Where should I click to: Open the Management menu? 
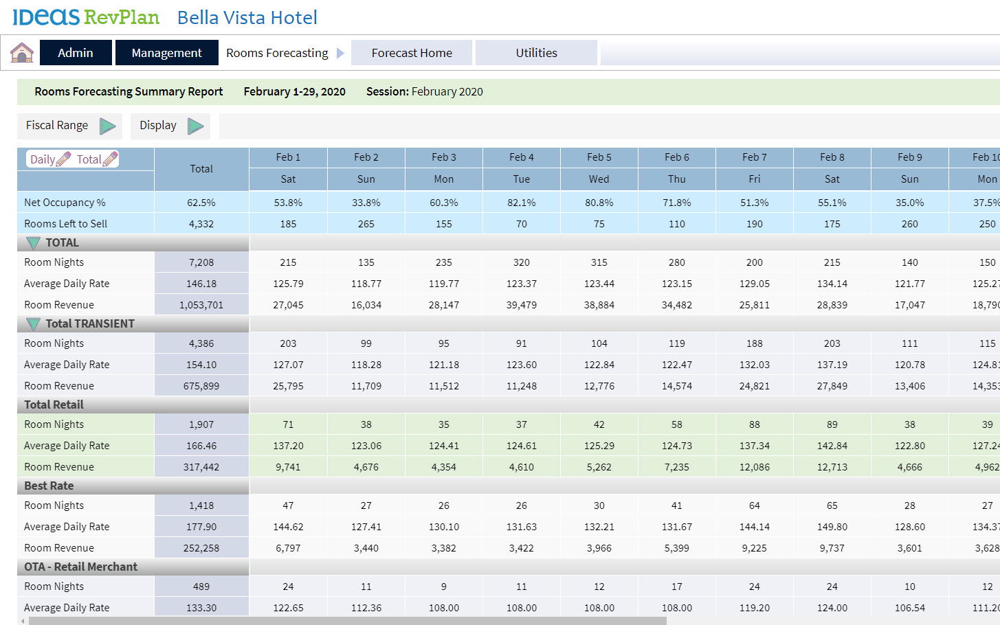pos(166,53)
